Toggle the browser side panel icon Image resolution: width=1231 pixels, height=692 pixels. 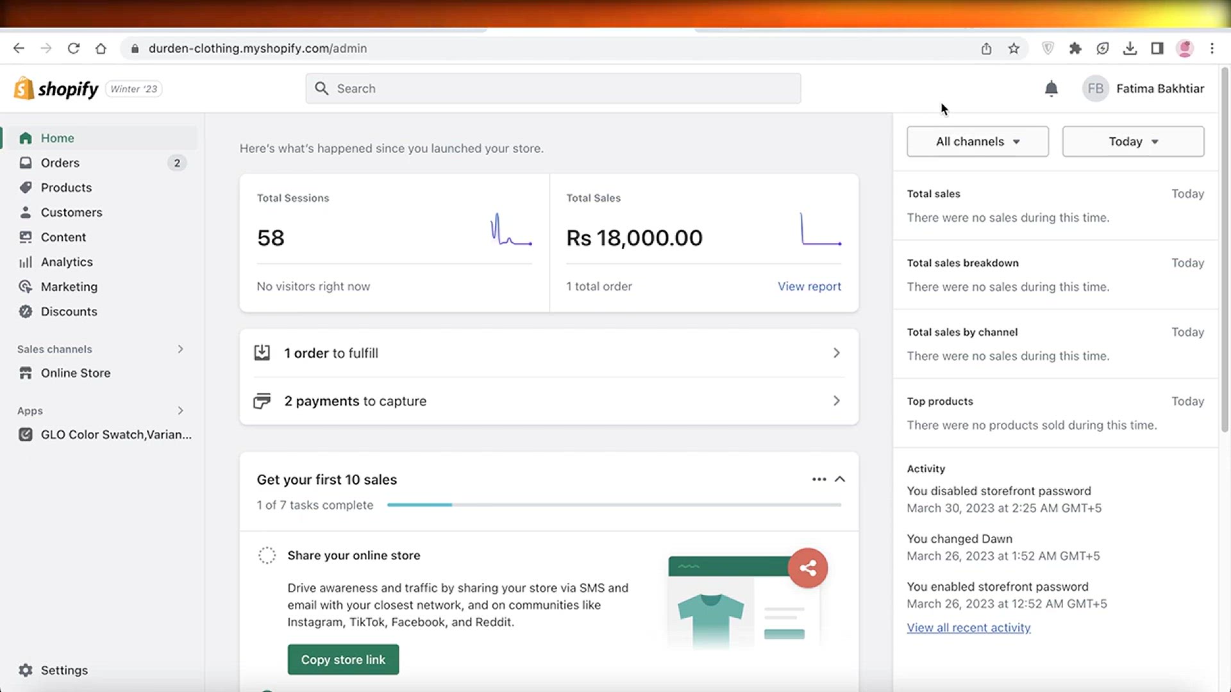point(1157,48)
